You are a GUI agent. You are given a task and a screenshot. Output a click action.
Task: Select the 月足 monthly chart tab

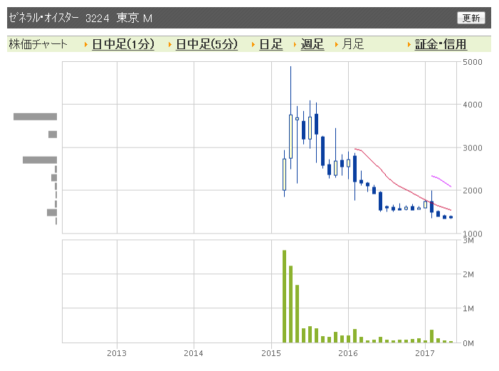352,44
